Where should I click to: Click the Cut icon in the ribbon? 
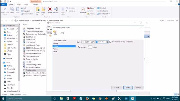click(x=22, y=8)
